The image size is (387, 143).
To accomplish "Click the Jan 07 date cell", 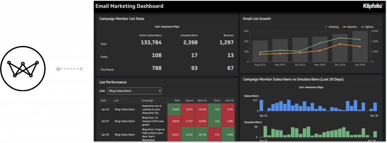I will 106,121.
